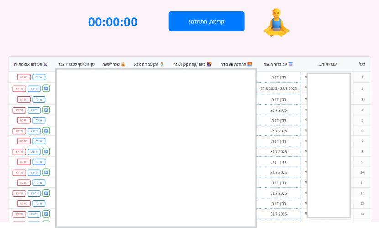Edit row 7 using the 'עריכה' button
This screenshot has width=379, height=228.
[39, 141]
